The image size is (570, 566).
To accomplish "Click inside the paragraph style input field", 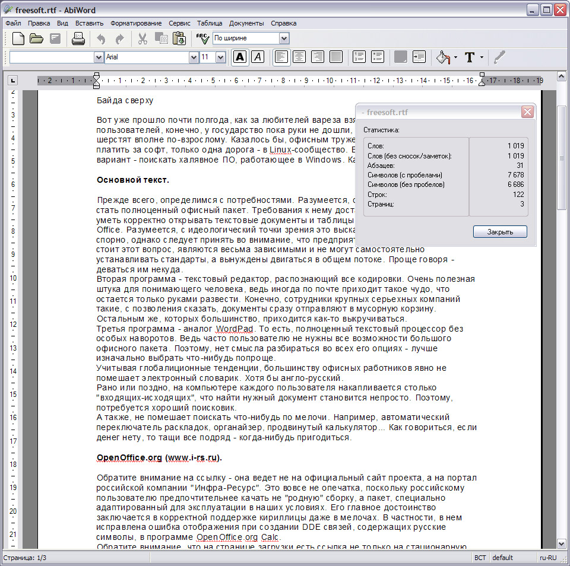I will pos(52,57).
